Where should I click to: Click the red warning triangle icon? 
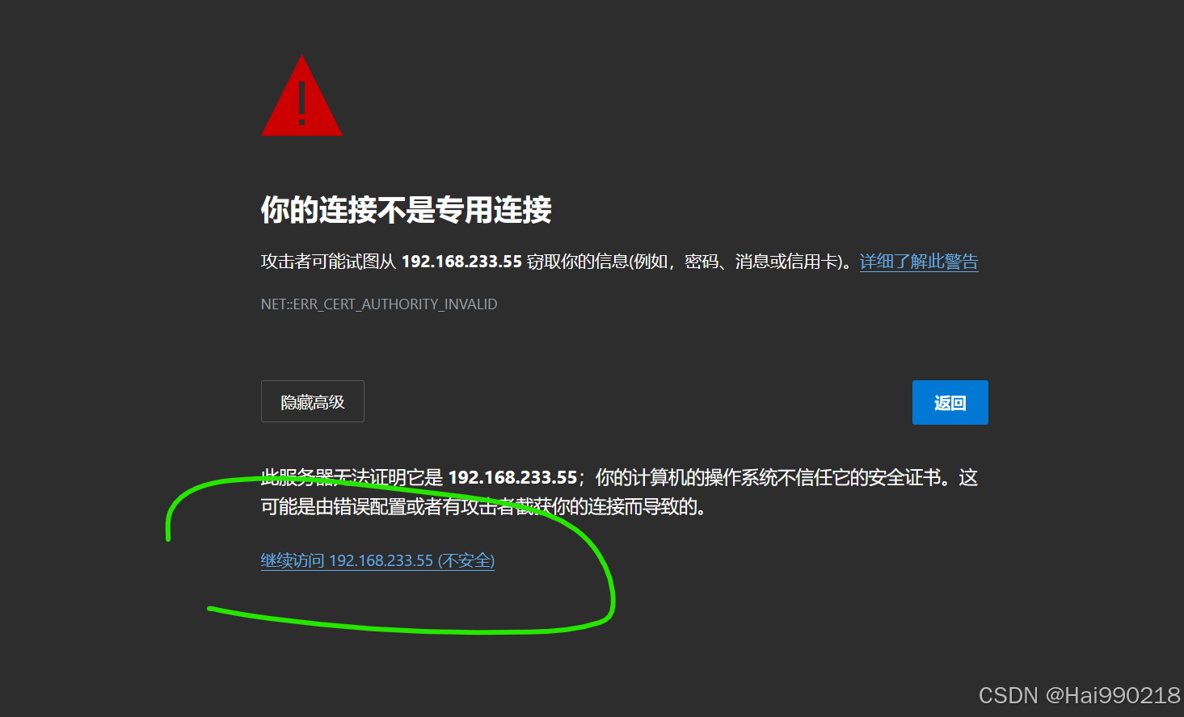[301, 95]
